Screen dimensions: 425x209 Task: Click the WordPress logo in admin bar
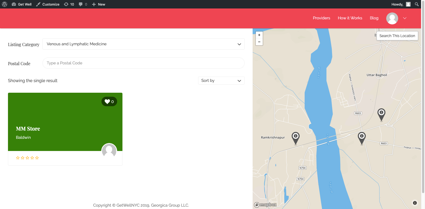click(5, 4)
